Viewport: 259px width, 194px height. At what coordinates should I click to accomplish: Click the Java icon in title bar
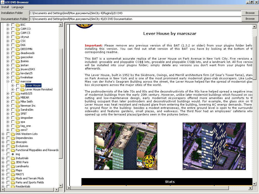(2, 2)
